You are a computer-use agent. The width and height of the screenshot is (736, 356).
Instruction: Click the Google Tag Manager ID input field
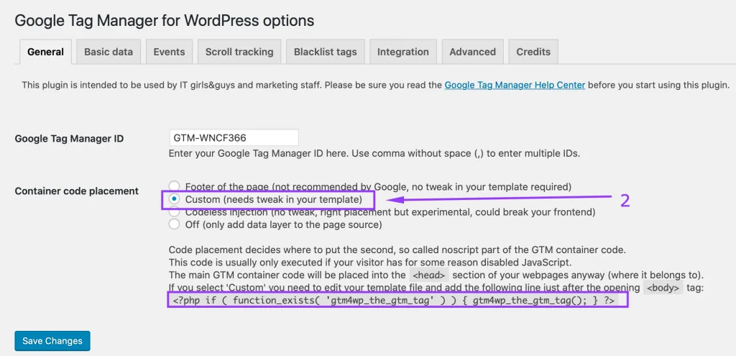pos(234,138)
